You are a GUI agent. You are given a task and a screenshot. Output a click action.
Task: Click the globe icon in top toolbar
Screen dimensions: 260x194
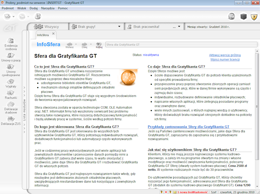point(231,16)
